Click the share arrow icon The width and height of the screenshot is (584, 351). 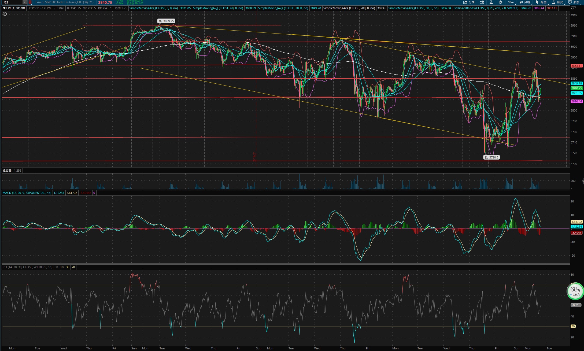point(465,2)
